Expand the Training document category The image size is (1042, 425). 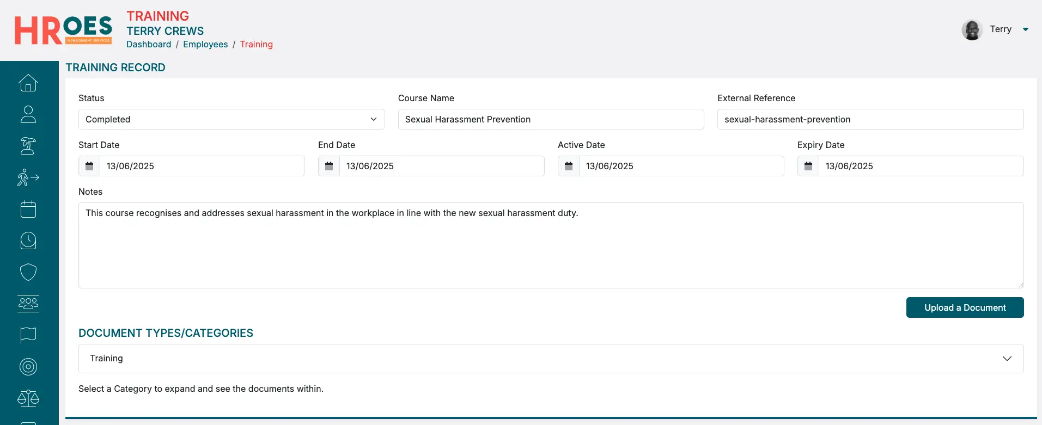[551, 359]
